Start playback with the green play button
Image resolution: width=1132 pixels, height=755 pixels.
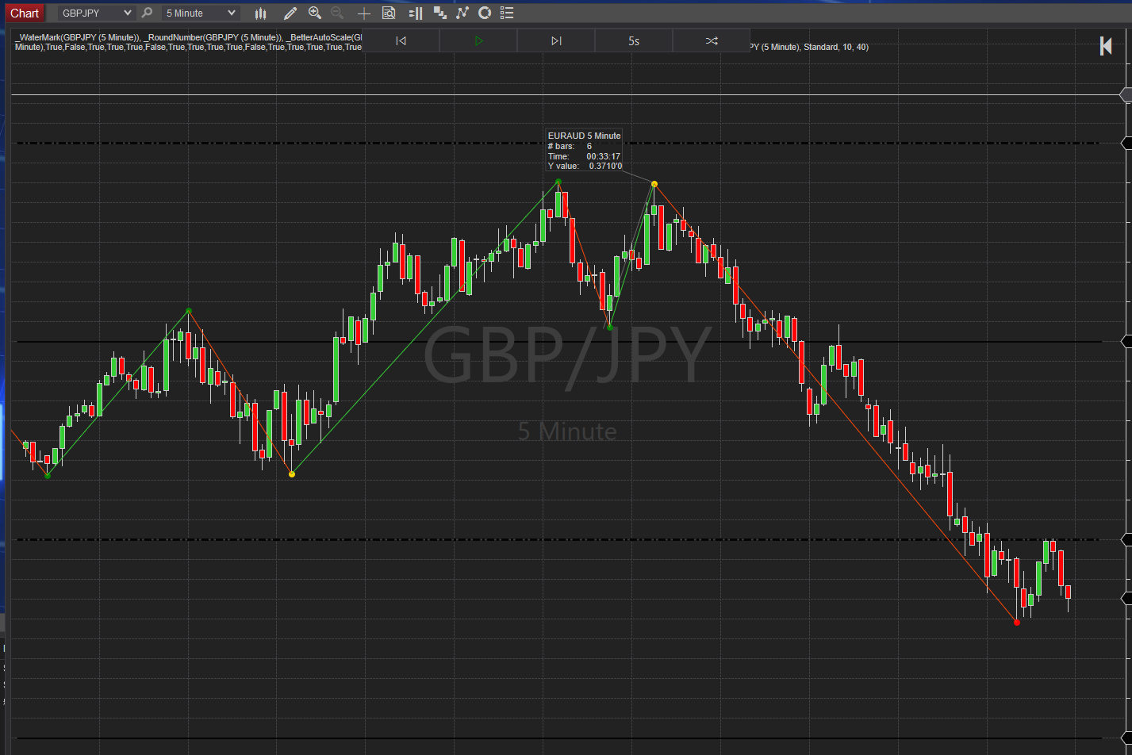point(478,40)
